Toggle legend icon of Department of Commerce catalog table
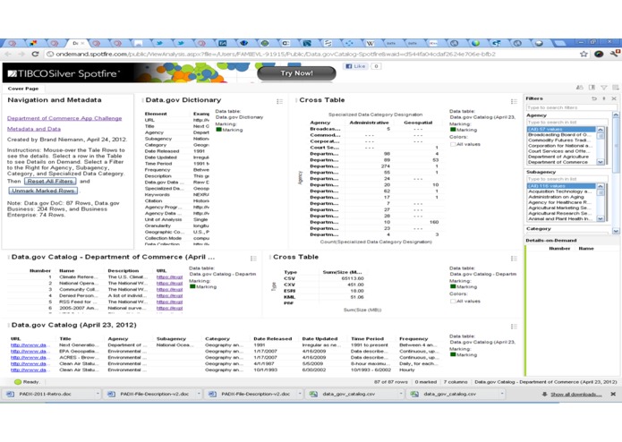The width and height of the screenshot is (622, 442). pyautogui.click(x=253, y=259)
